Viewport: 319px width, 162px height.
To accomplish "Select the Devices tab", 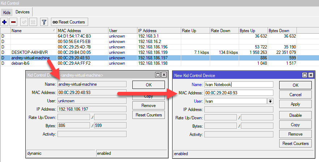I will [x=22, y=12].
